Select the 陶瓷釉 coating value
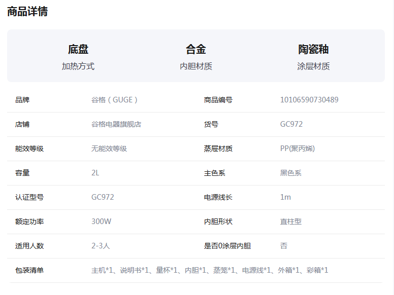394x295 pixels. pyautogui.click(x=313, y=49)
